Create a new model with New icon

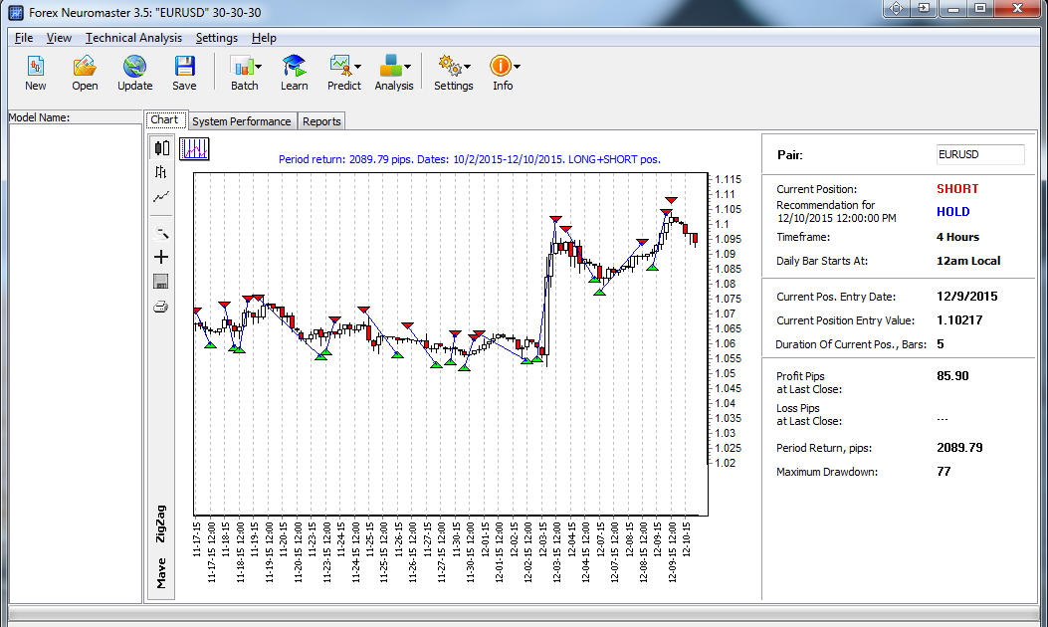click(36, 67)
